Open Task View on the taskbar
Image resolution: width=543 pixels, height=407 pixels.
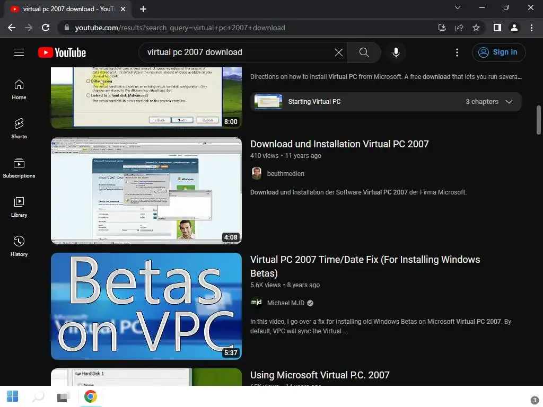tap(63, 396)
